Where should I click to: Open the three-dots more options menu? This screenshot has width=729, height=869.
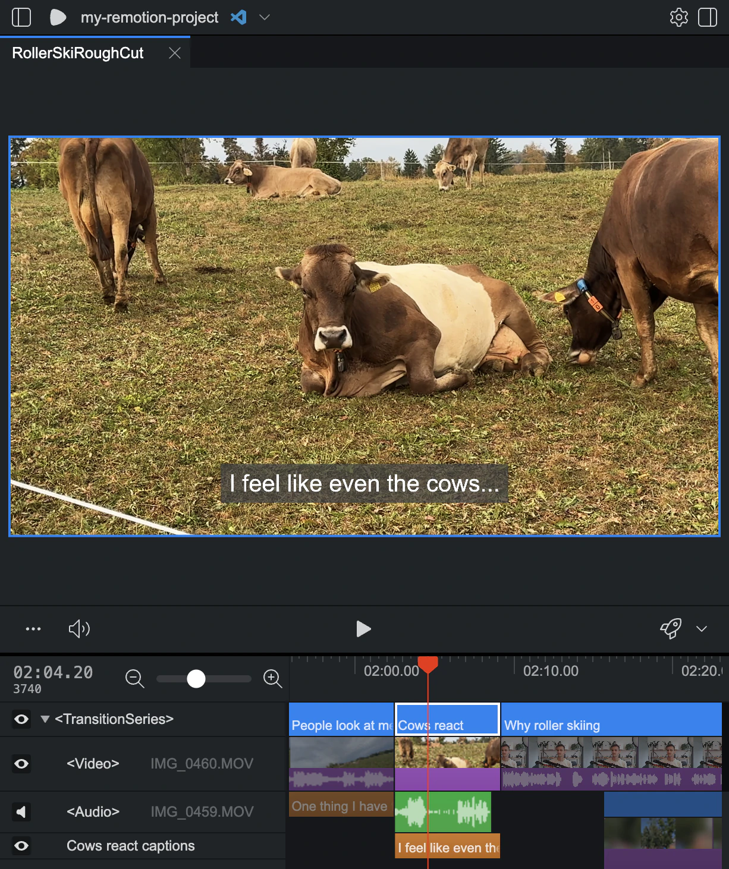click(33, 629)
